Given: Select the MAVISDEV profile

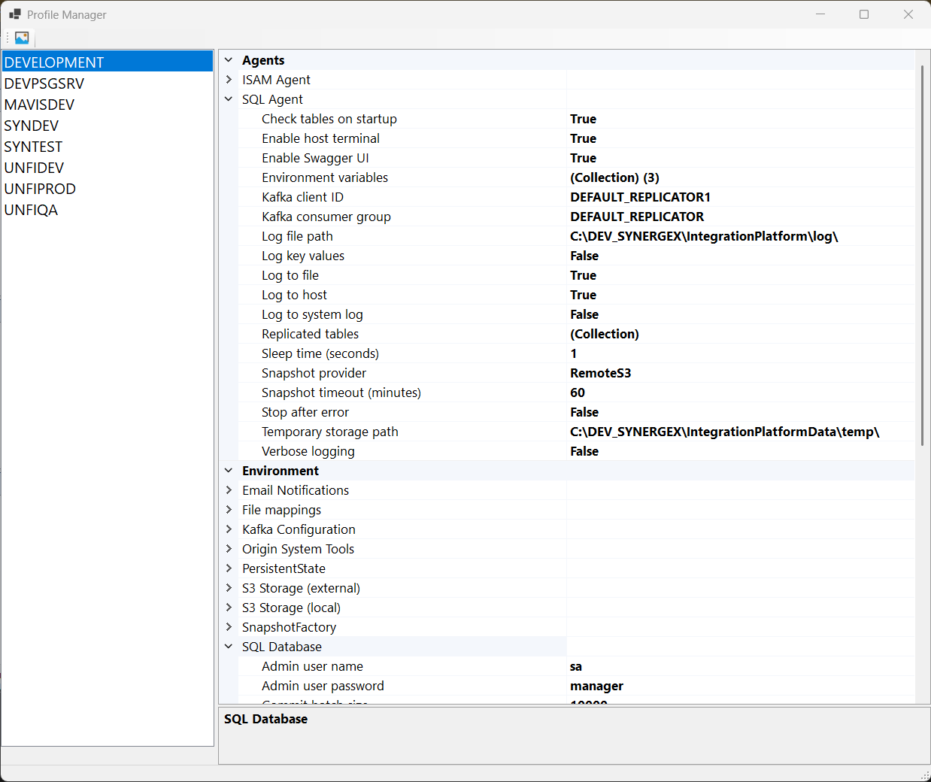Looking at the screenshot, I should click(39, 105).
